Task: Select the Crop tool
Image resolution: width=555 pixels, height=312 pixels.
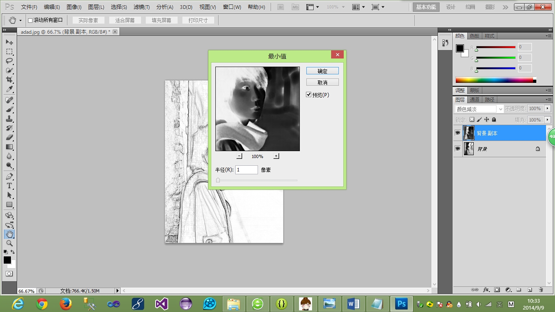Action: [x=9, y=80]
